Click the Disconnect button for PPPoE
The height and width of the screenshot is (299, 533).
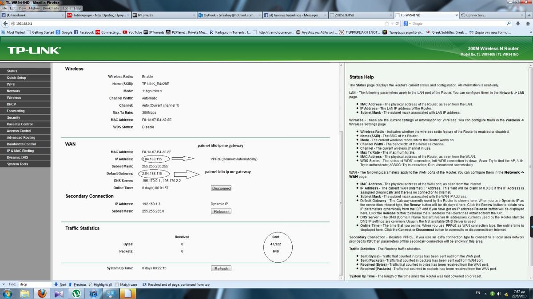221,188
